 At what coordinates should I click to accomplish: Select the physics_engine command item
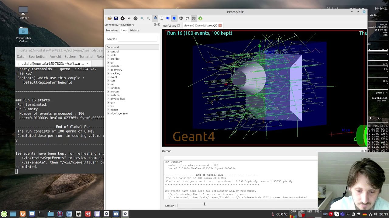click(119, 113)
